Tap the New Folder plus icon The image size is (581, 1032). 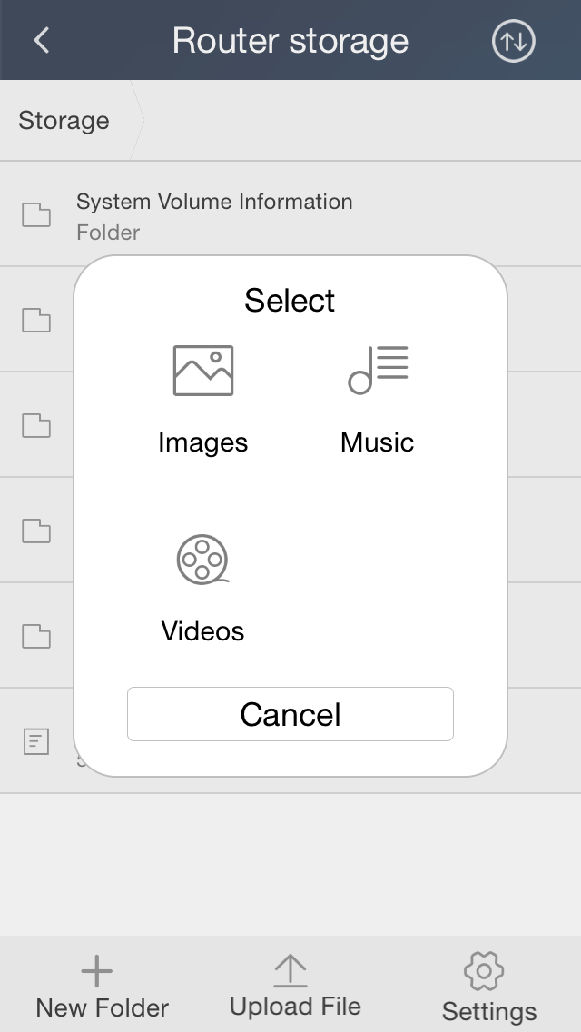click(97, 972)
